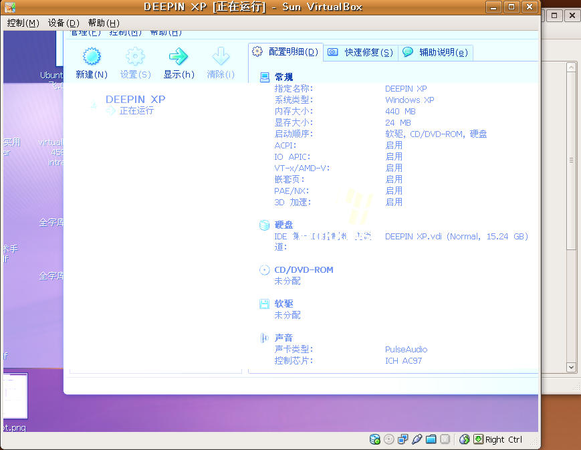Open the 设备(D) devices menu
Screen dimensions: 581x450
point(64,23)
